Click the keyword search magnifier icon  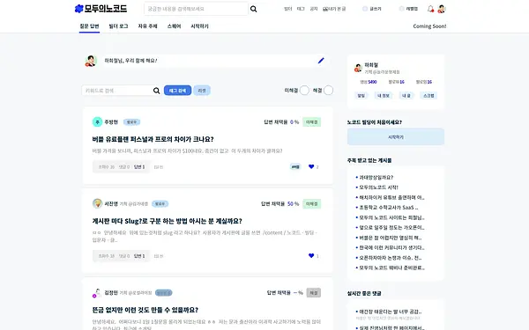pos(157,91)
